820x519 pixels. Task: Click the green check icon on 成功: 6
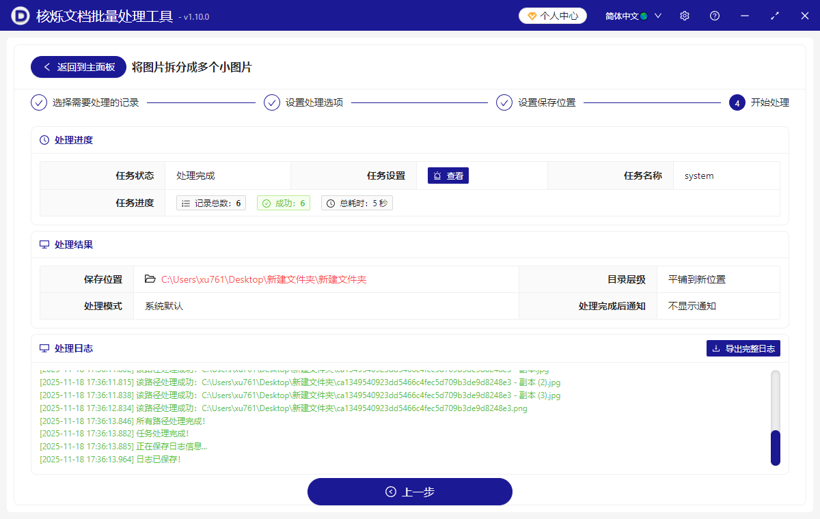[265, 202]
